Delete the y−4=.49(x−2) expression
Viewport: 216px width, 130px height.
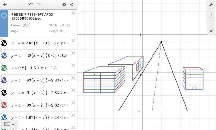[x=73, y=53]
